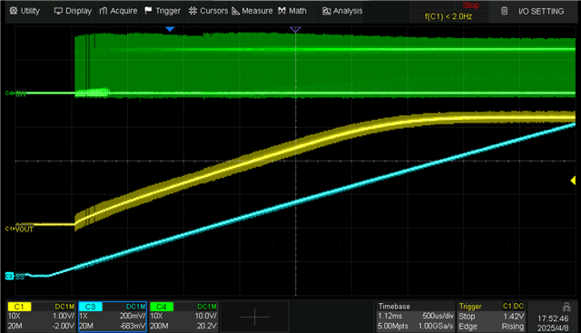
Task: Click the add channel plus box
Action: click(254, 317)
